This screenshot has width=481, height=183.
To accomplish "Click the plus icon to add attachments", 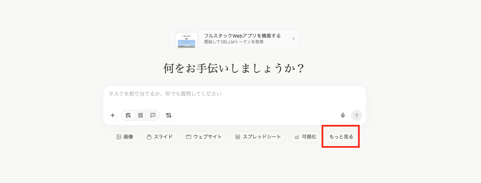I will [x=113, y=115].
